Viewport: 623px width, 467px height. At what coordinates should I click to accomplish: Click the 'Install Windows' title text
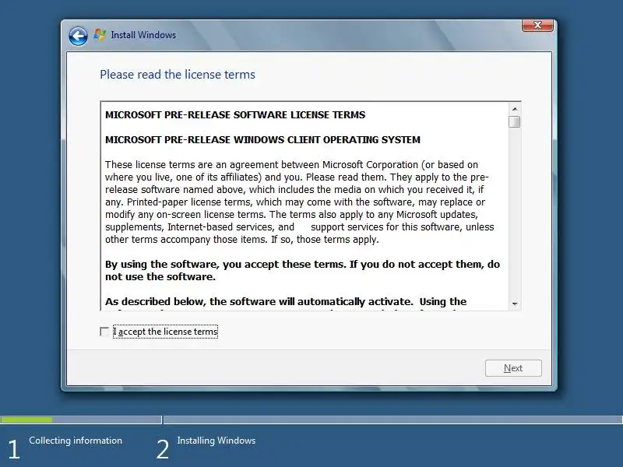coord(143,35)
